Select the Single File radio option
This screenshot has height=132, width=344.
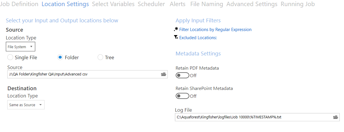pos(10,57)
